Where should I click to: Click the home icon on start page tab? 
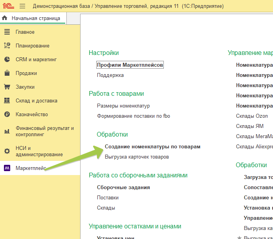[5, 18]
